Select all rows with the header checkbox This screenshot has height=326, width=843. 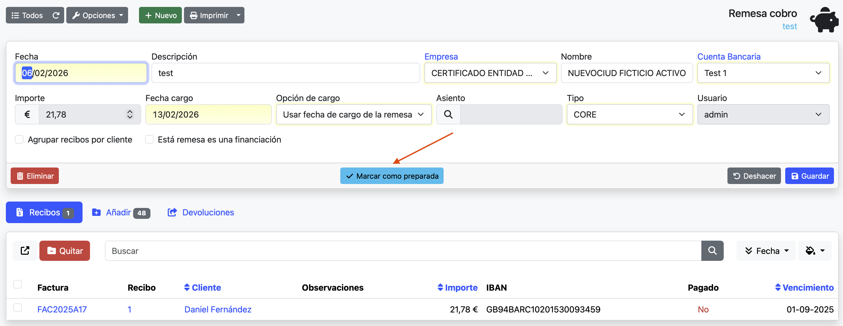click(18, 285)
